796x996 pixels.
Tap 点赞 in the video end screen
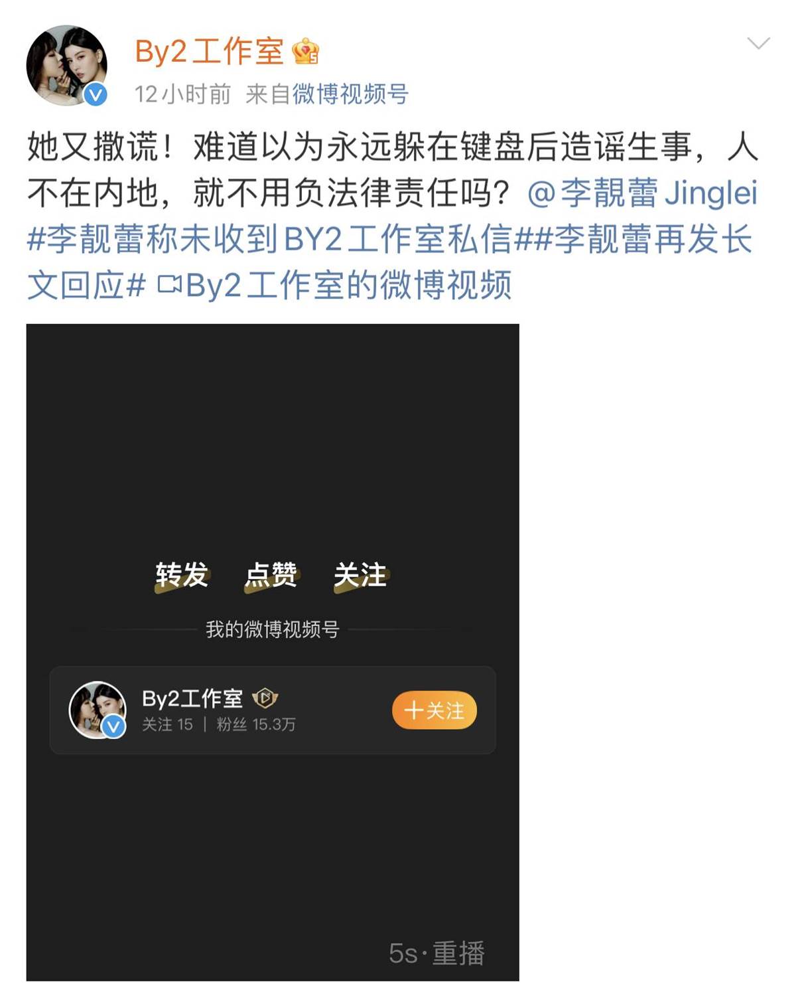[x=271, y=575]
